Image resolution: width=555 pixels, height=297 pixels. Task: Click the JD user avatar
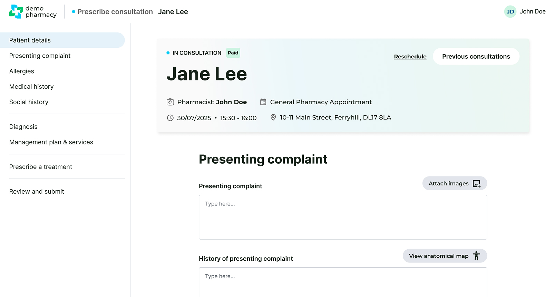[x=510, y=11]
